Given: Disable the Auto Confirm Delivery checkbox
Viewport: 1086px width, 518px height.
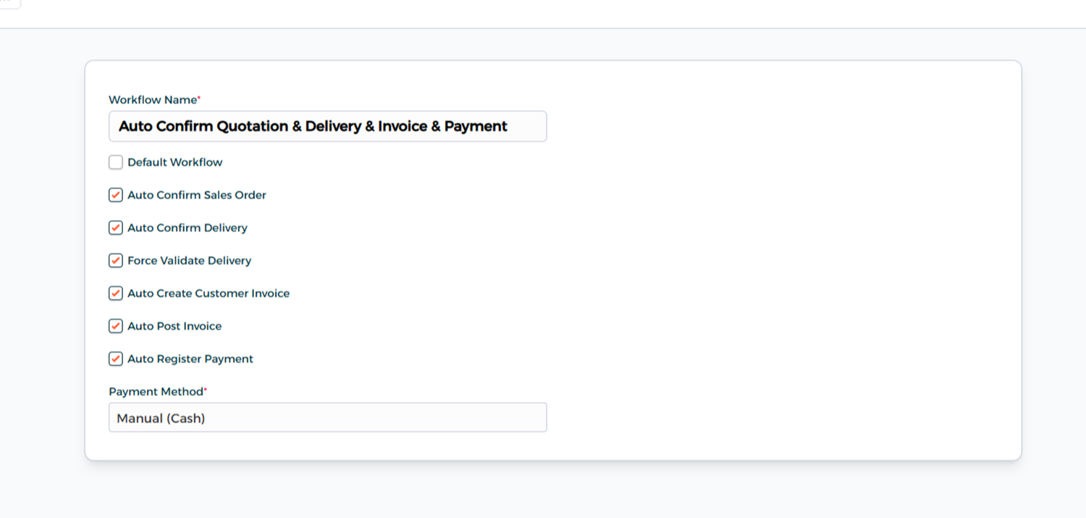Looking at the screenshot, I should [x=116, y=227].
